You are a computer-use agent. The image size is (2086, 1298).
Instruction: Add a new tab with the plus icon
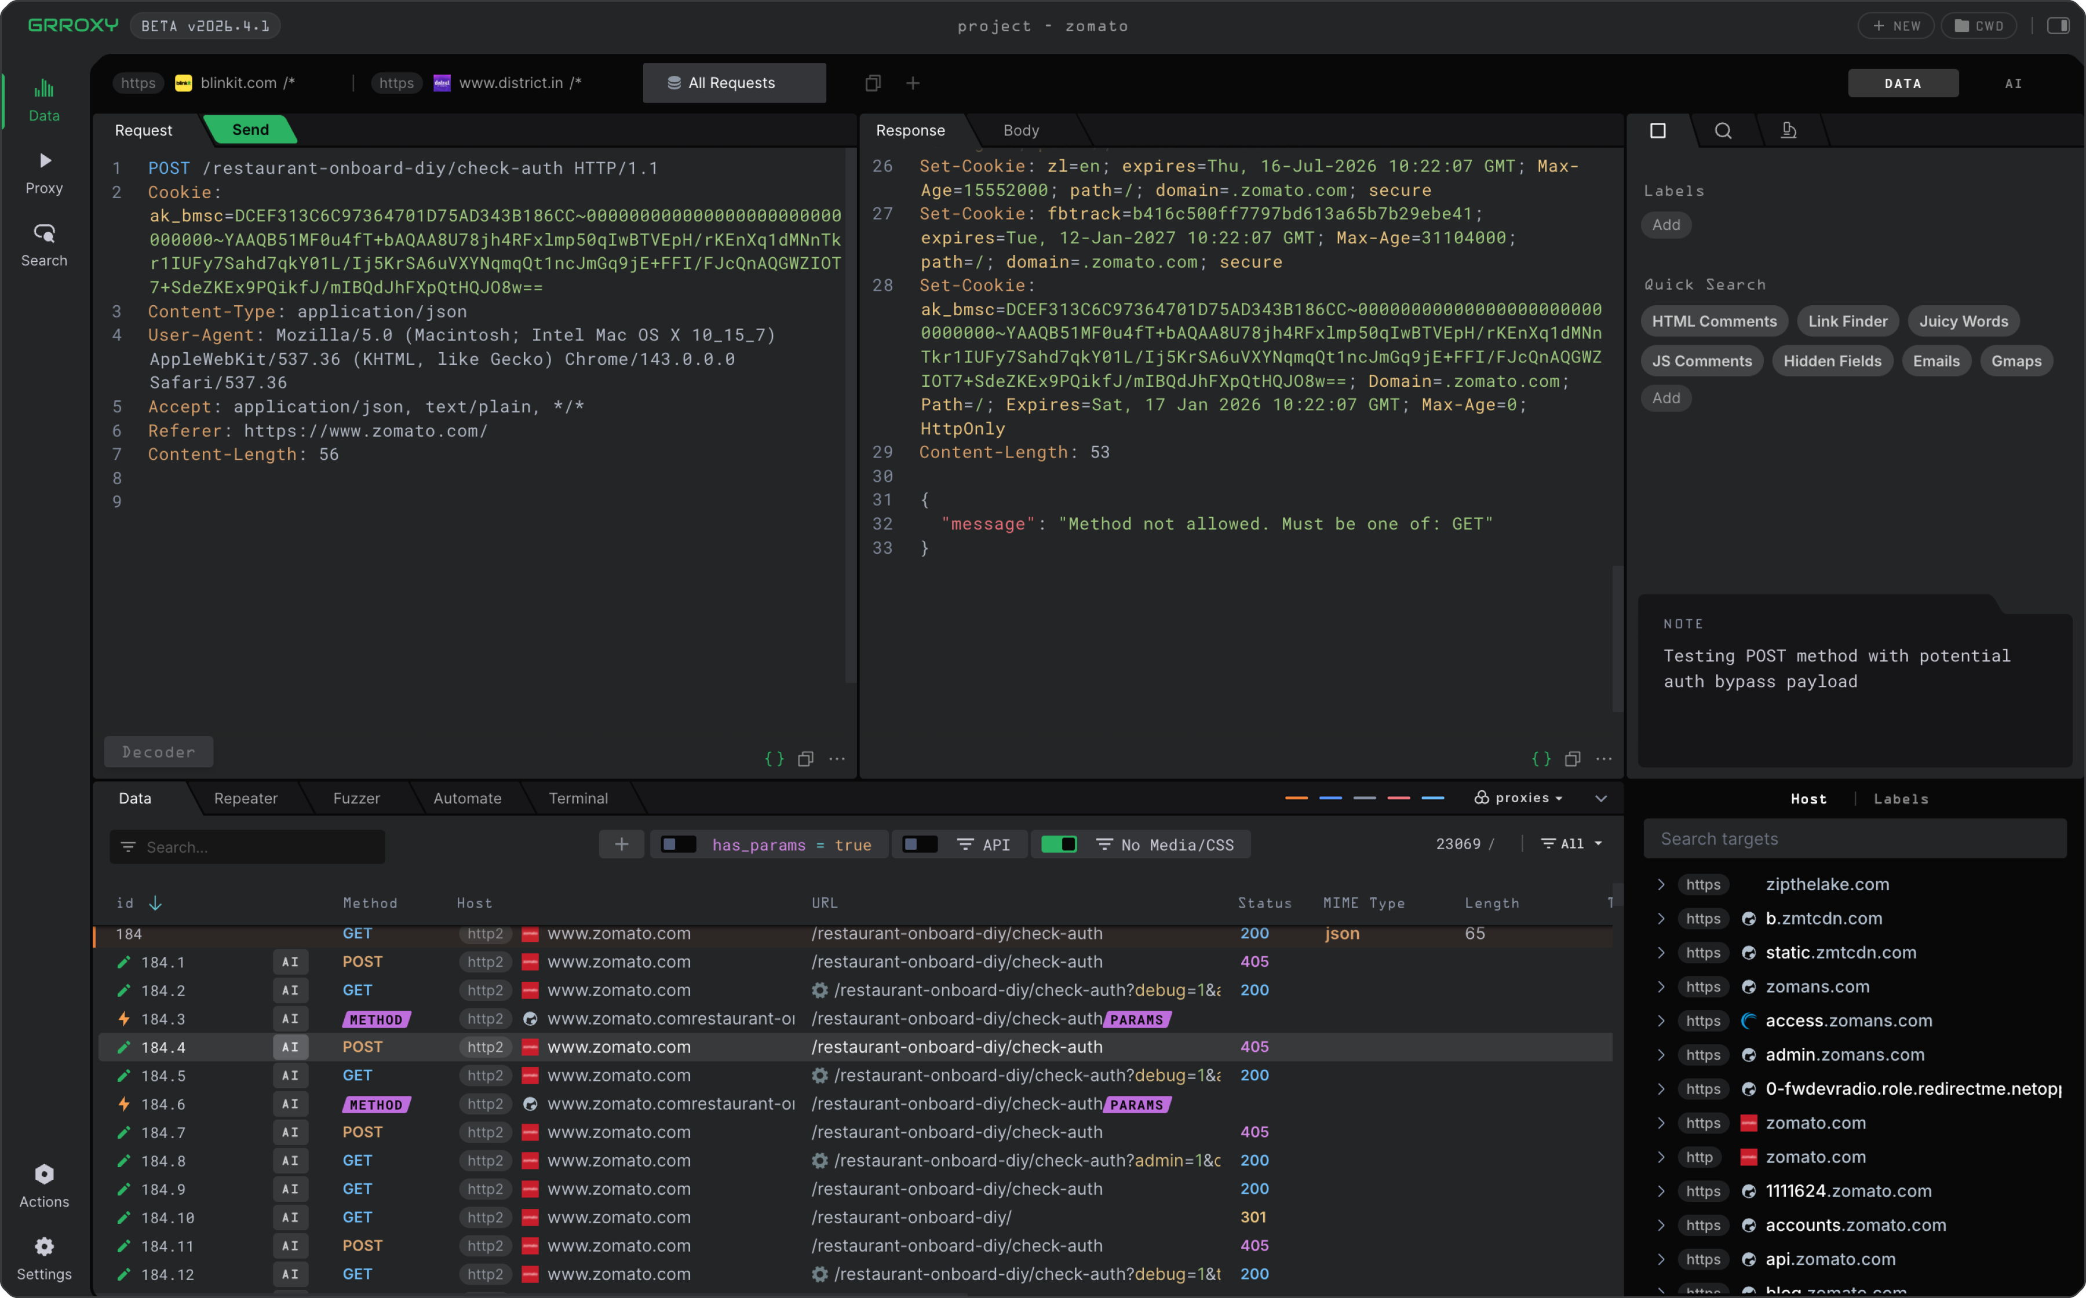pyautogui.click(x=913, y=83)
